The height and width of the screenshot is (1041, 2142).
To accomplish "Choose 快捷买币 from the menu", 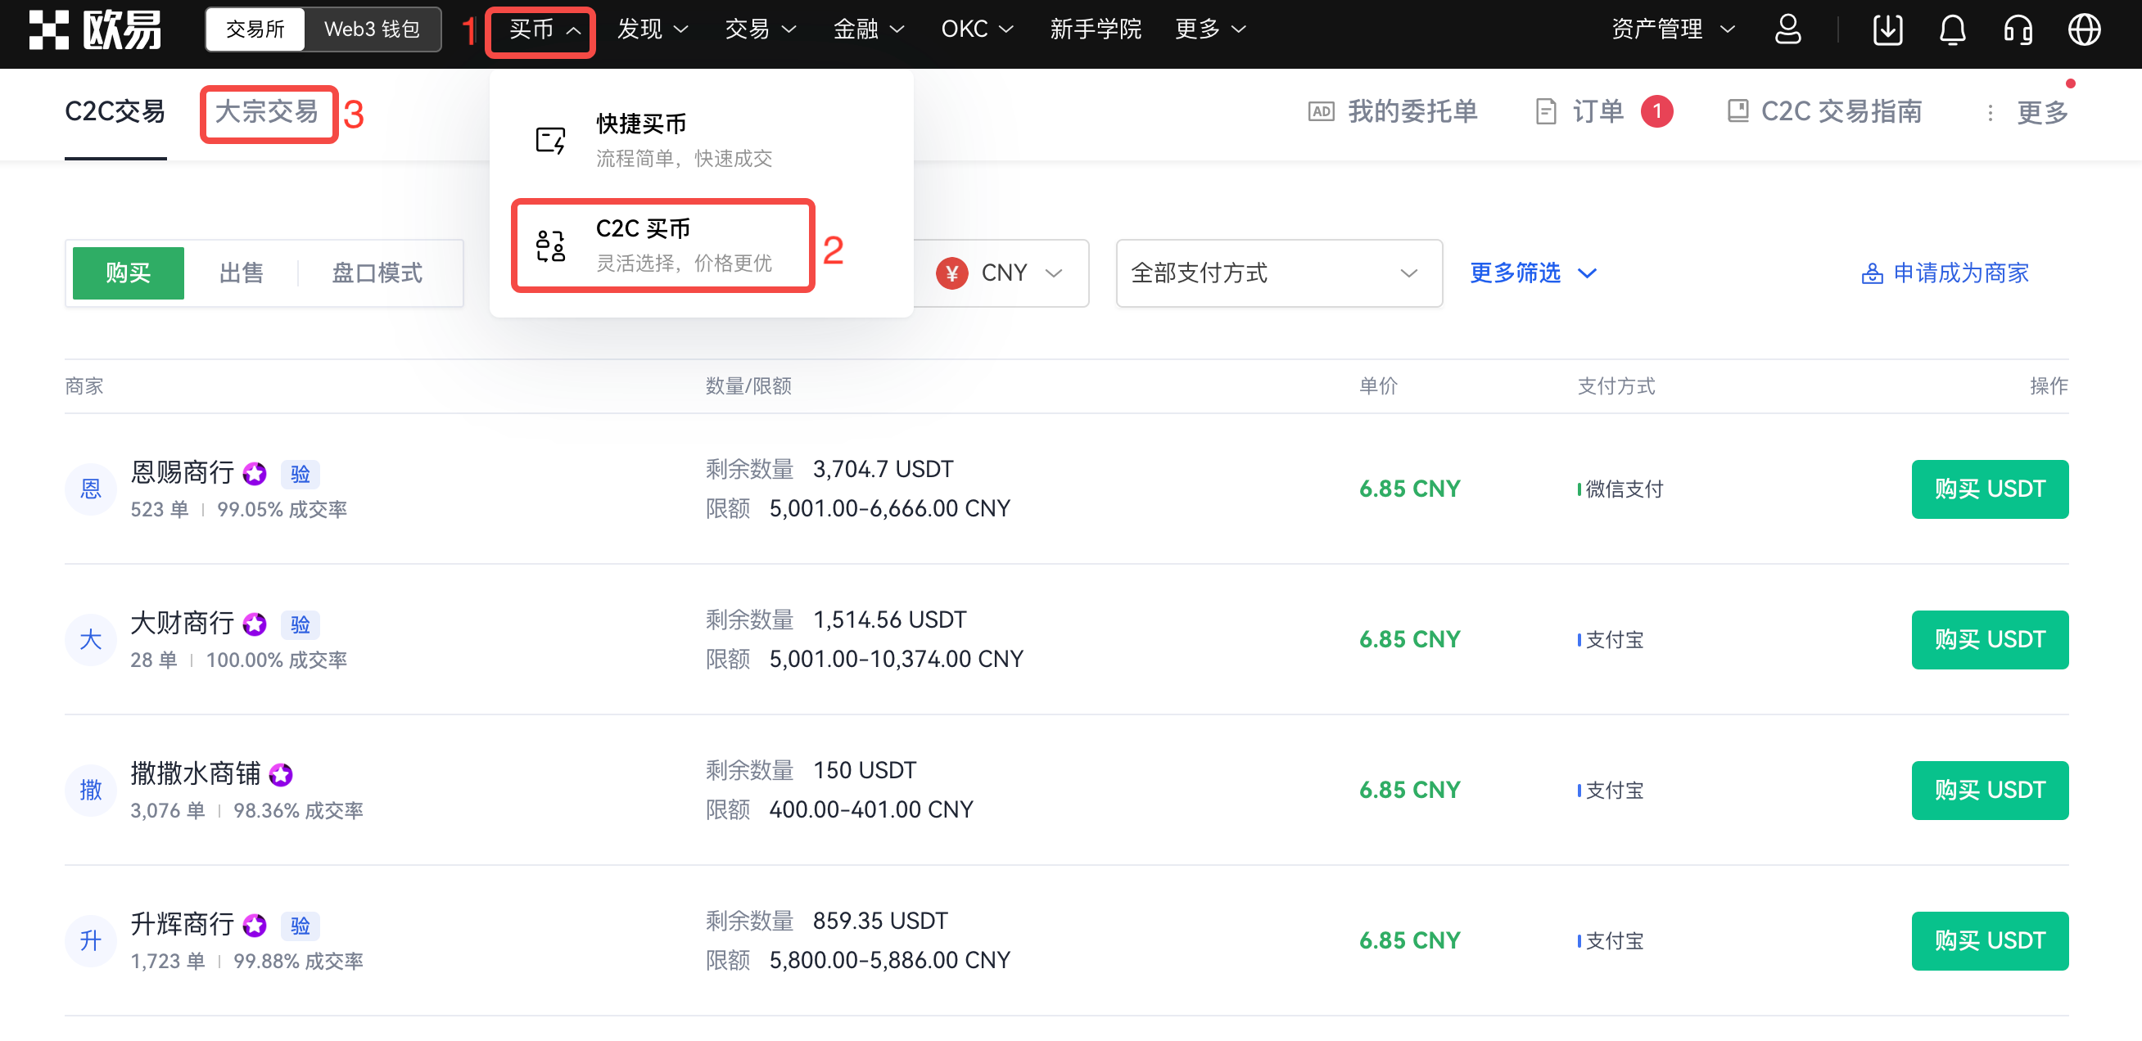I will coord(702,140).
